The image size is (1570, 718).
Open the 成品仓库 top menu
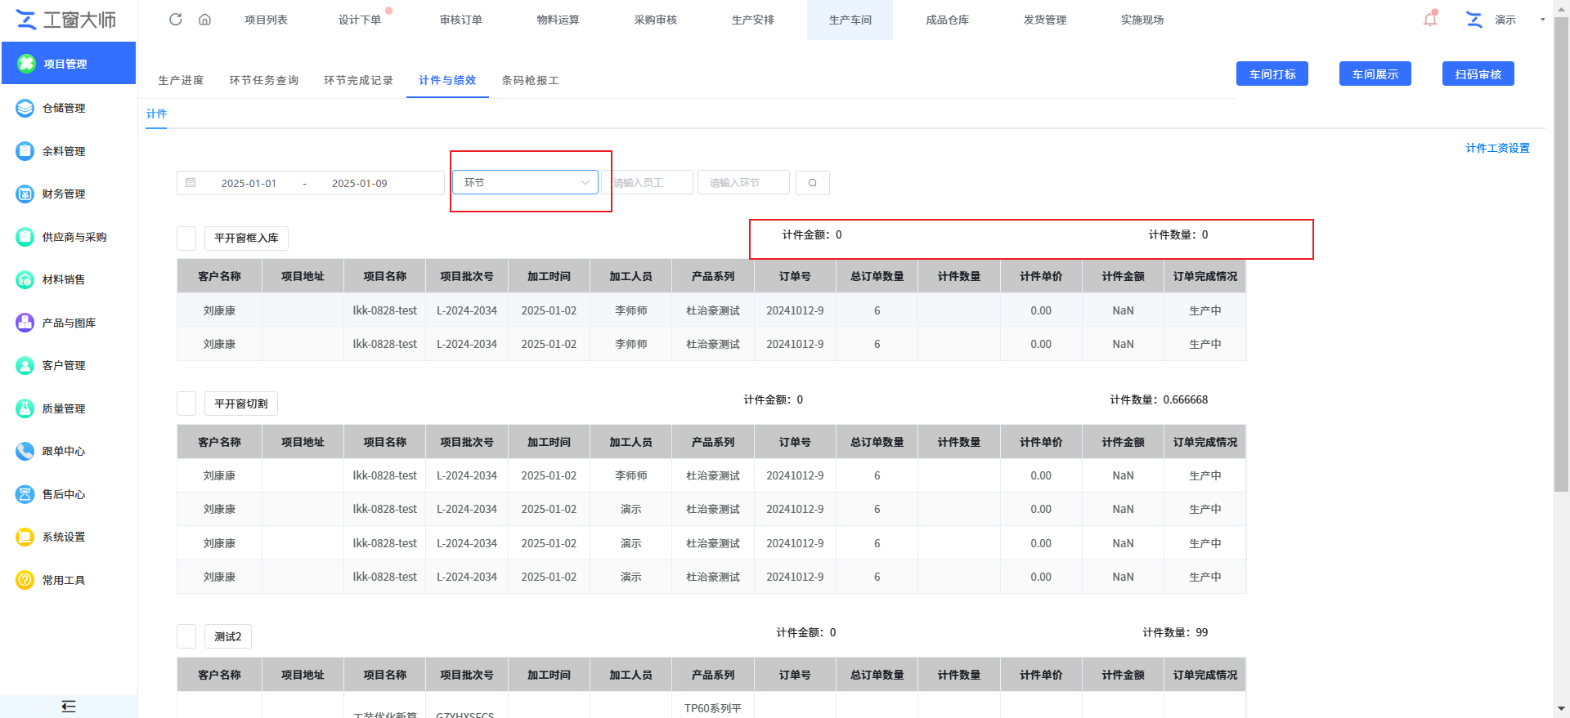click(x=947, y=20)
